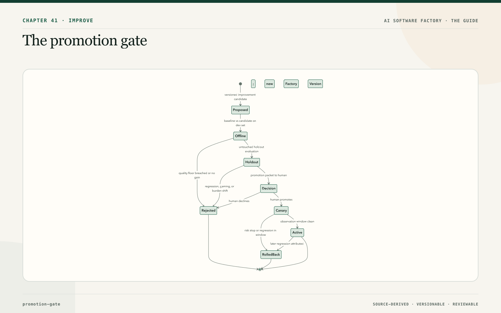Click the Rejected state node
This screenshot has height=313, width=501.
[x=209, y=210]
